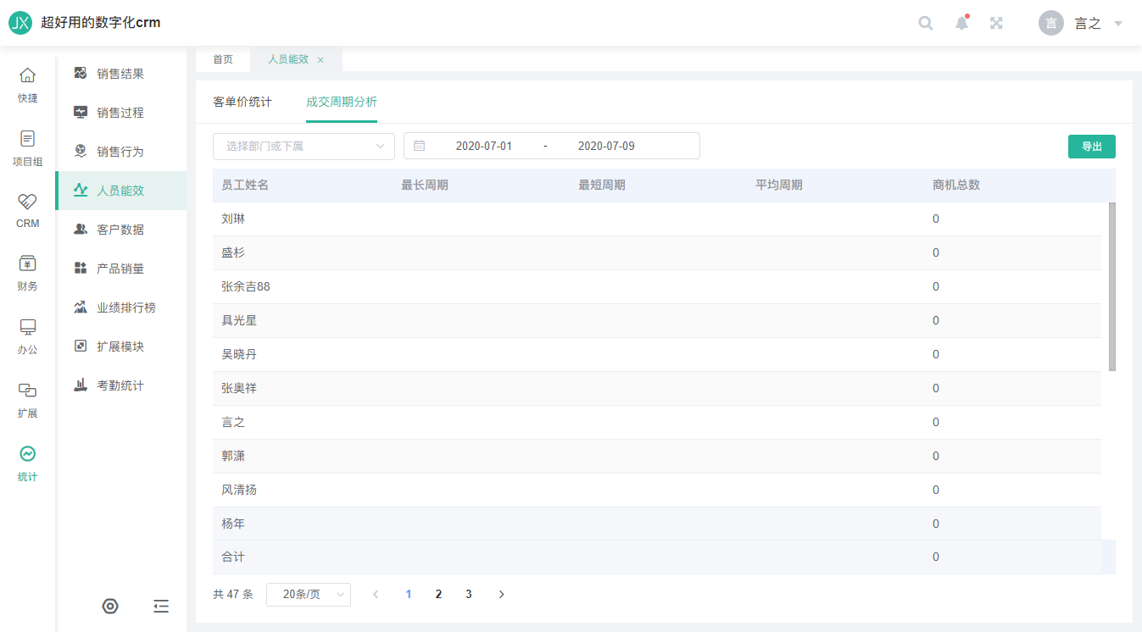The image size is (1142, 632).
Task: Click the 办公 office monitor icon
Action: click(x=28, y=335)
